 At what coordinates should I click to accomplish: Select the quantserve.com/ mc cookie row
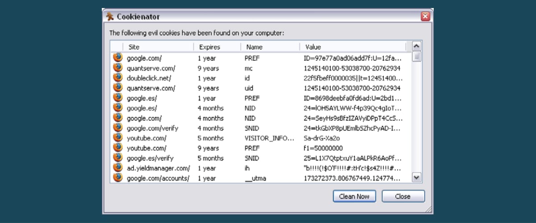(260, 68)
